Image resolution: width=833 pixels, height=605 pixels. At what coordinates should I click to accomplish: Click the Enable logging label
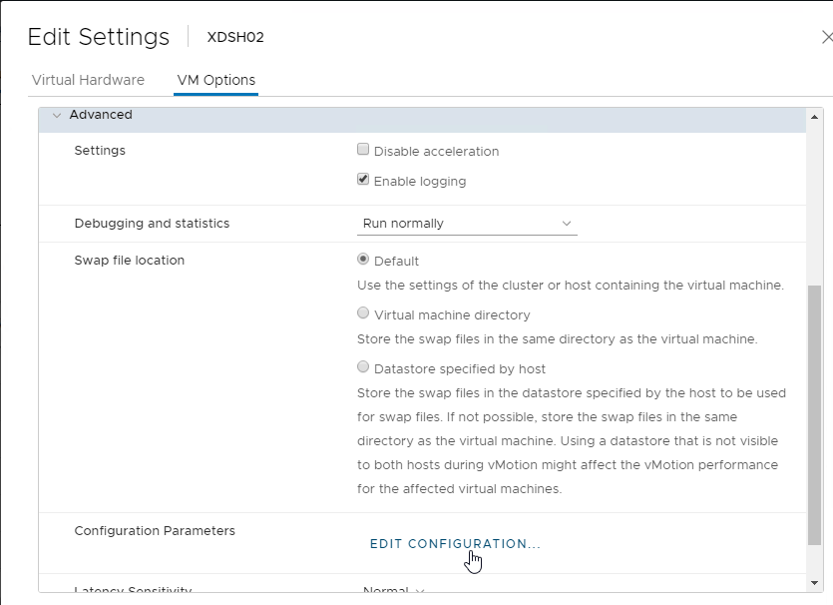(x=420, y=182)
